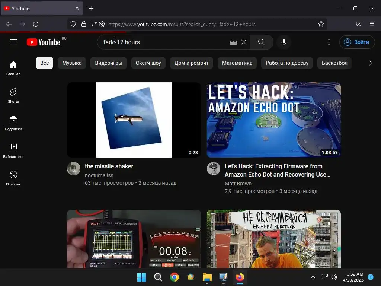
Task: Click the magnifier search button
Action: pyautogui.click(x=262, y=42)
